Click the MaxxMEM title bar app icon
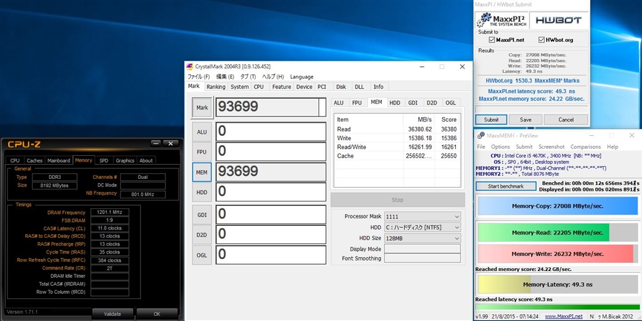642x321 pixels. point(480,135)
